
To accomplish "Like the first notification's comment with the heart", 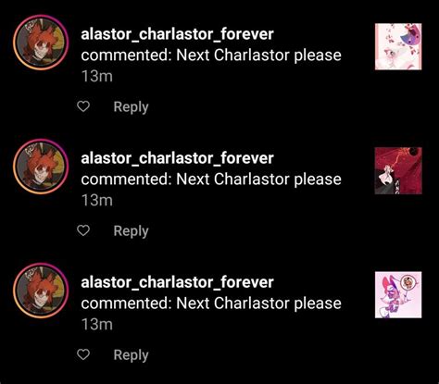I will pos(83,106).
